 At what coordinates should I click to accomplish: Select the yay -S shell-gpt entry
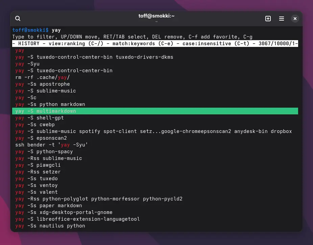(x=40, y=118)
